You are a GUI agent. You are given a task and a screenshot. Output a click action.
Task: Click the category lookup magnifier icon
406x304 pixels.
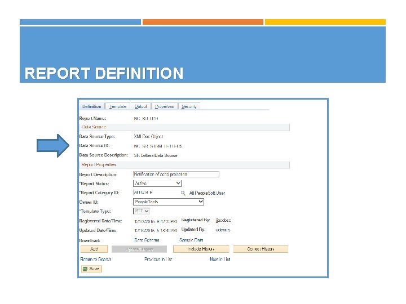(183, 193)
